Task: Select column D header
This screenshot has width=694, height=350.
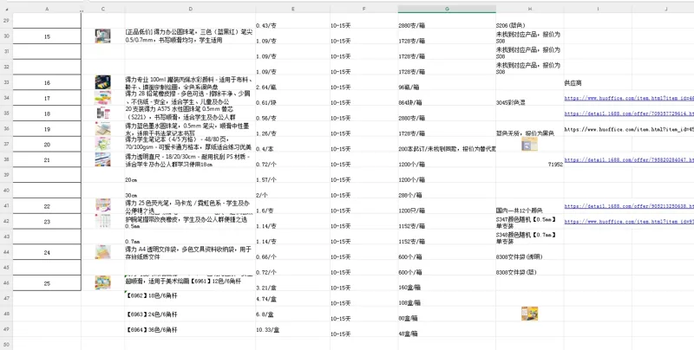Action: (190, 10)
